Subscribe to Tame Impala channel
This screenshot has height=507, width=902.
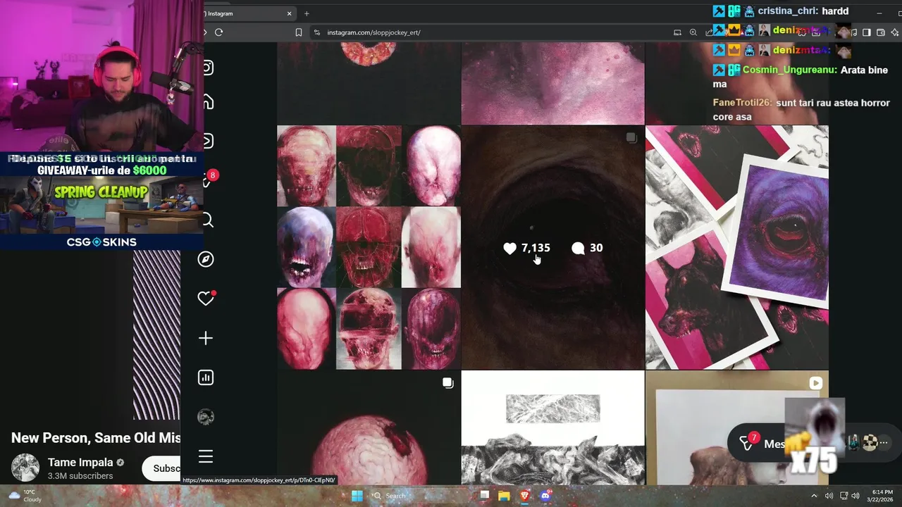tap(163, 468)
